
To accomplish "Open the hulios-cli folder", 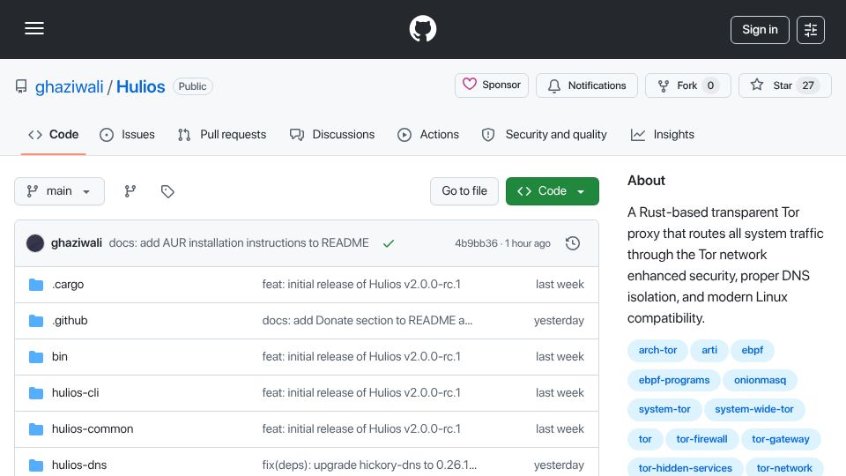I will tap(76, 393).
